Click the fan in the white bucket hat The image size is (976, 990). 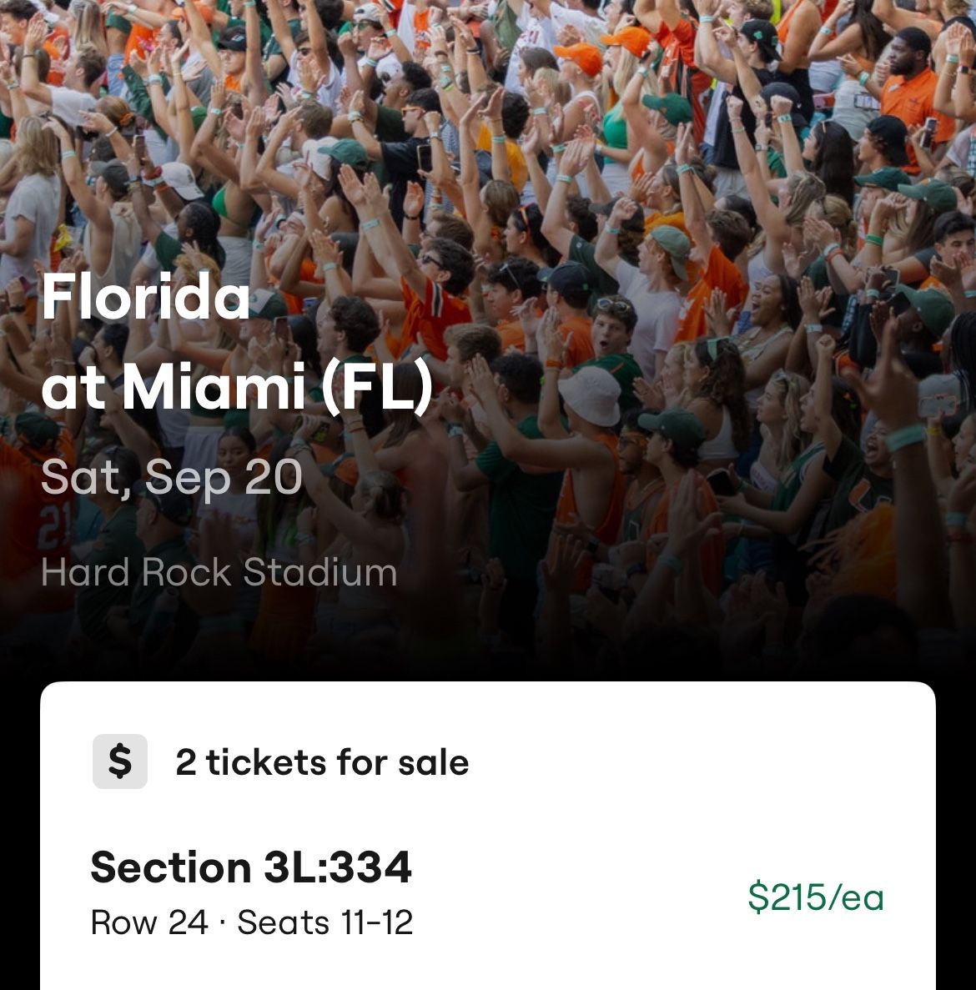click(590, 395)
